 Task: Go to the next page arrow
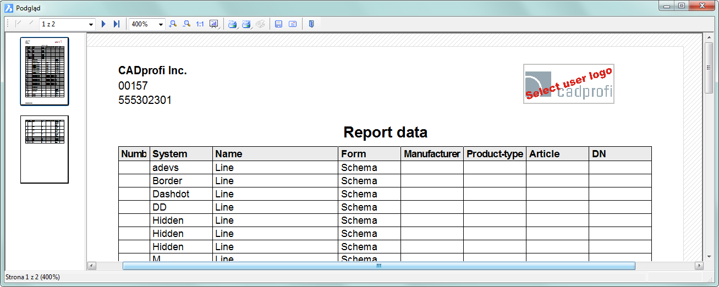pyautogui.click(x=103, y=24)
